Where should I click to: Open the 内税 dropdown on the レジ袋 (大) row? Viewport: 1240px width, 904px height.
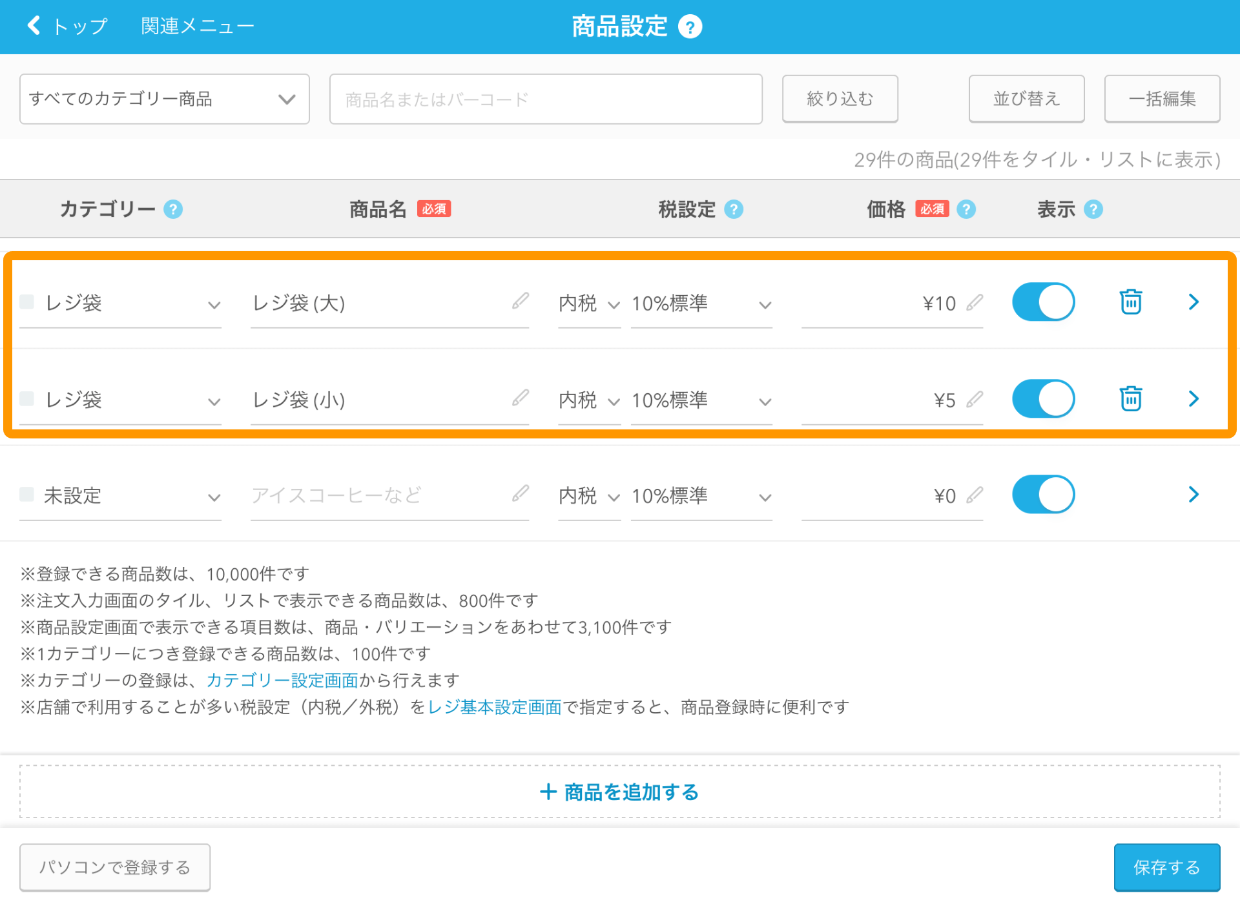tap(589, 303)
